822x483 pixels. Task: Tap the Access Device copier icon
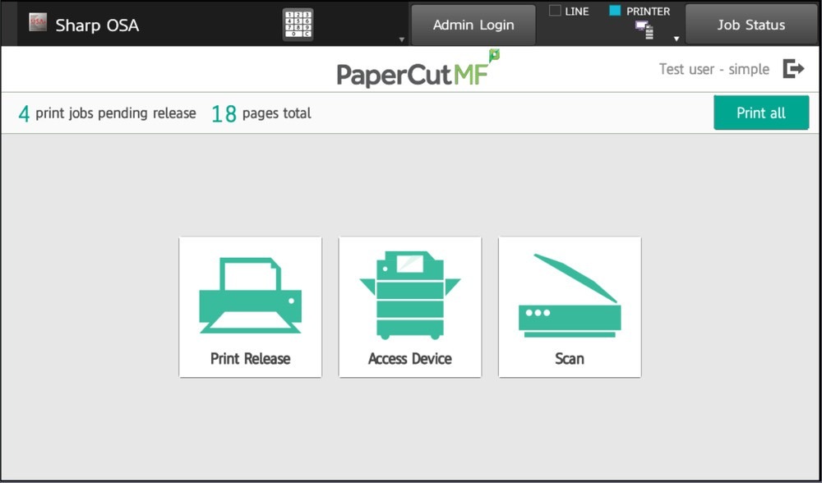409,297
